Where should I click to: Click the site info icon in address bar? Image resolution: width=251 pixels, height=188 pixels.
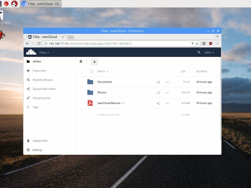[x=46, y=43]
